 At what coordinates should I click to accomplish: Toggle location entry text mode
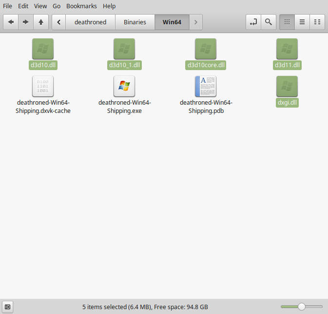tap(253, 22)
